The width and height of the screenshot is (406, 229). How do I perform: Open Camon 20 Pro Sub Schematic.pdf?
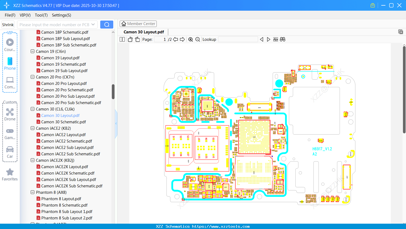click(x=71, y=102)
